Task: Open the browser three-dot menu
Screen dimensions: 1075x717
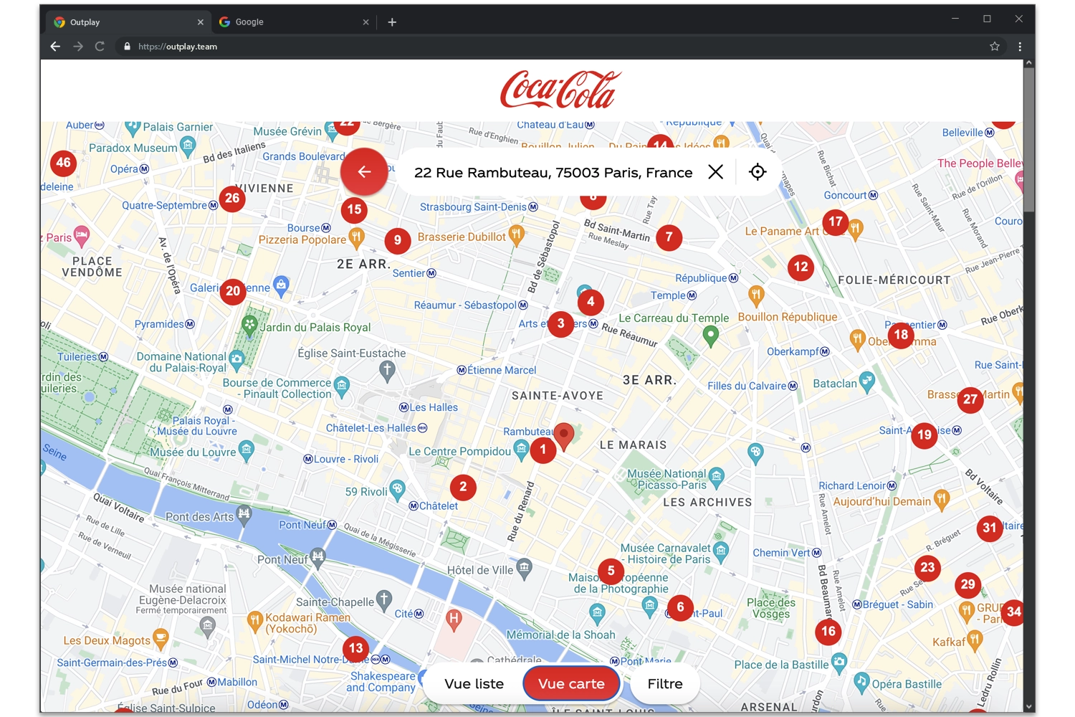Action: point(1020,47)
